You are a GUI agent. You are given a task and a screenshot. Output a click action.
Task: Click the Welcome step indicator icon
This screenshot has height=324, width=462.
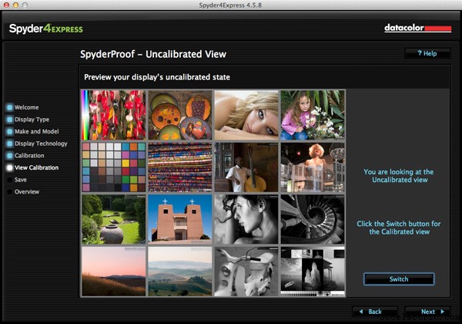(x=9, y=107)
